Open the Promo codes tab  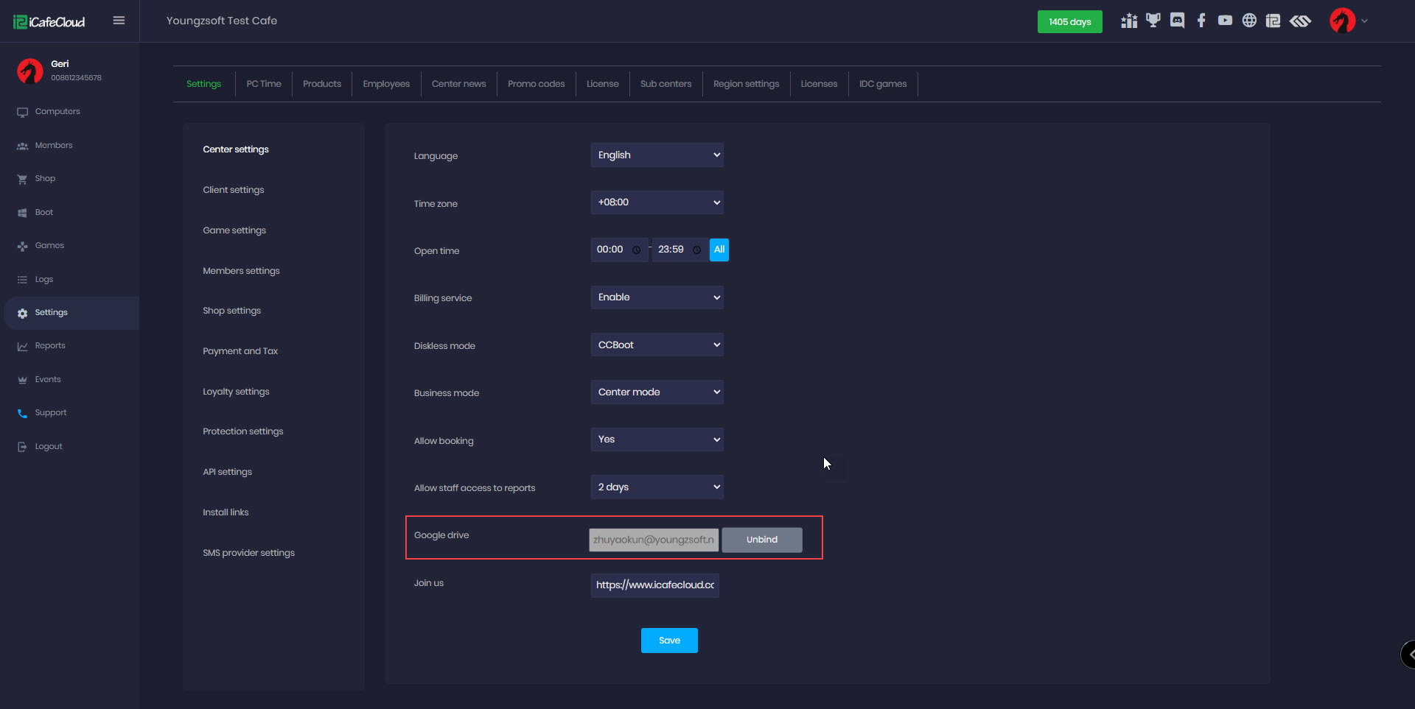click(536, 84)
